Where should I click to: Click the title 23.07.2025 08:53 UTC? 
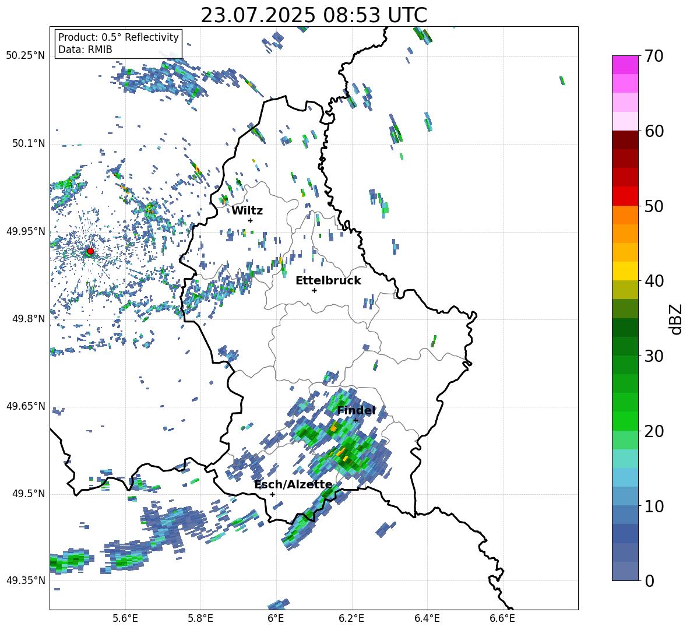[314, 15]
